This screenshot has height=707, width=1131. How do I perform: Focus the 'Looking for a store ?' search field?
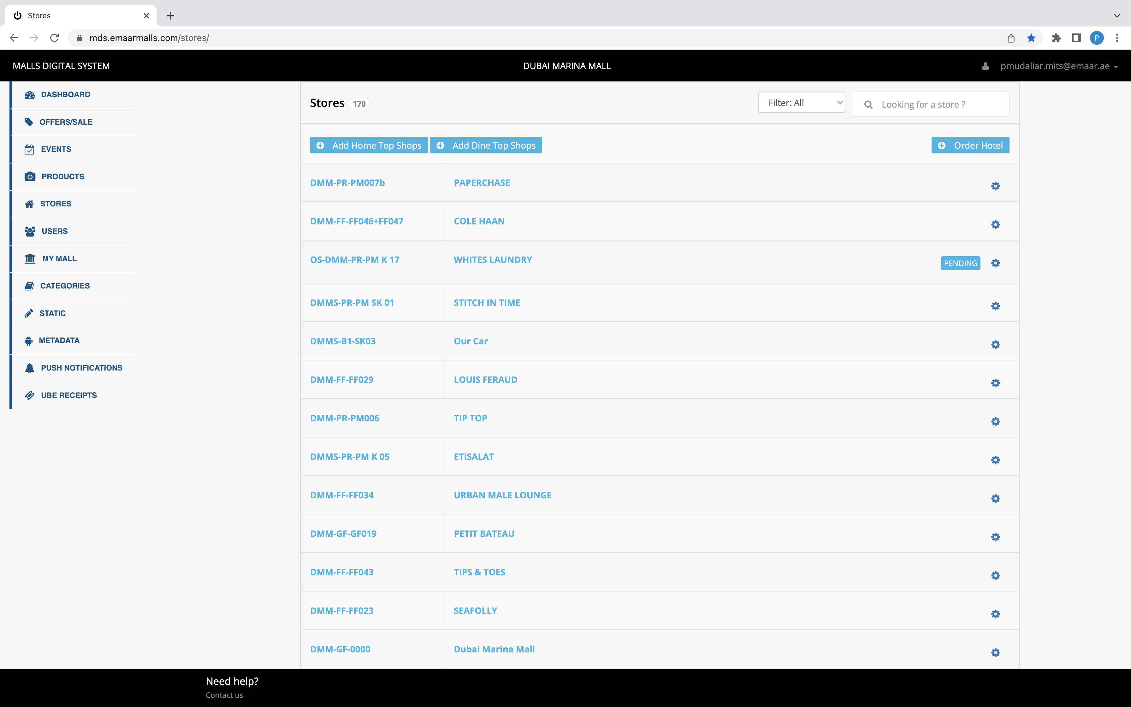(930, 104)
